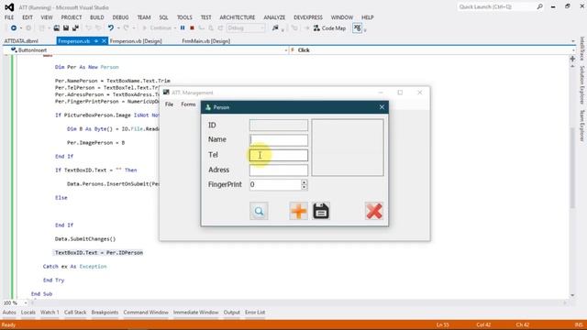Open the Locals debug tab

[28, 313]
